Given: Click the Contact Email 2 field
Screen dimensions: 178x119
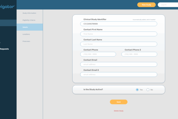Looking at the screenshot, I should (119, 74).
